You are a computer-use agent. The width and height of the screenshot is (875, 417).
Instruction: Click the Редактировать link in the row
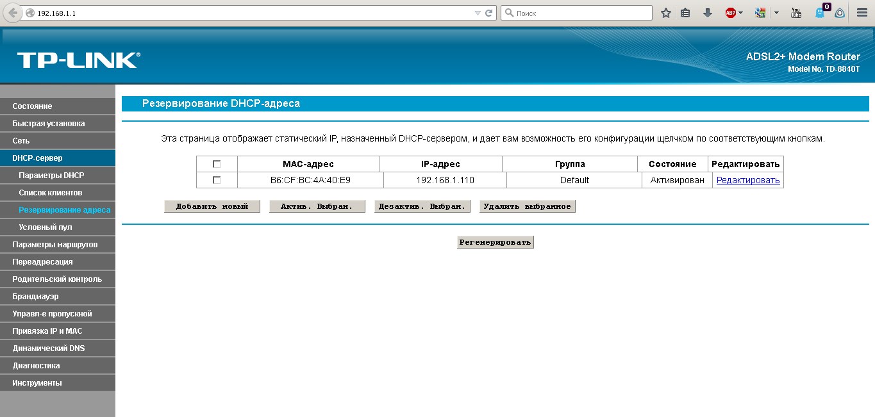[748, 180]
